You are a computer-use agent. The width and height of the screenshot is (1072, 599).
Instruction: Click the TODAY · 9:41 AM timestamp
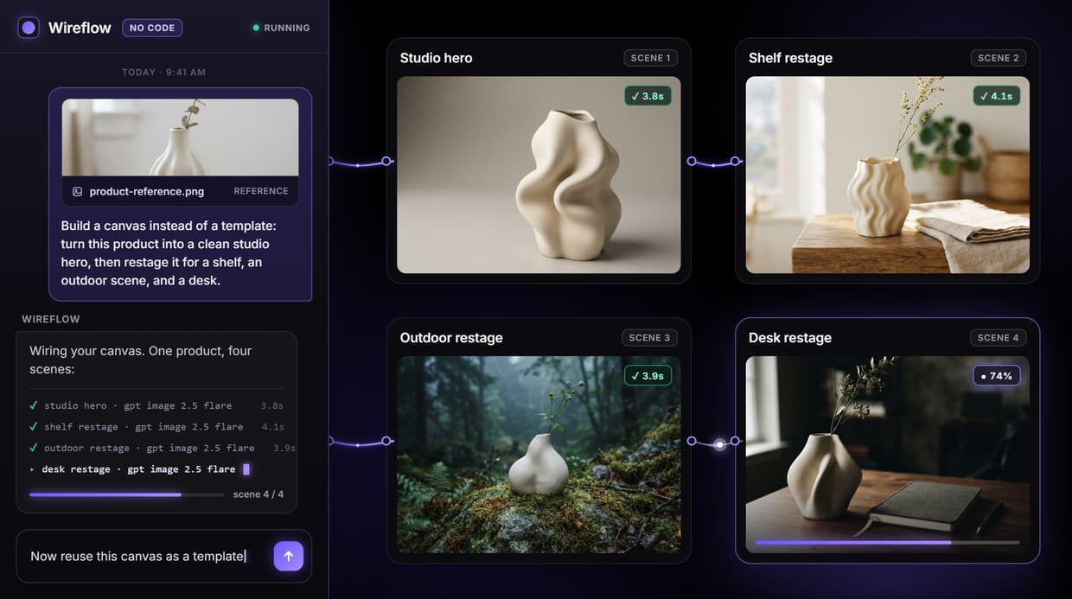point(164,73)
